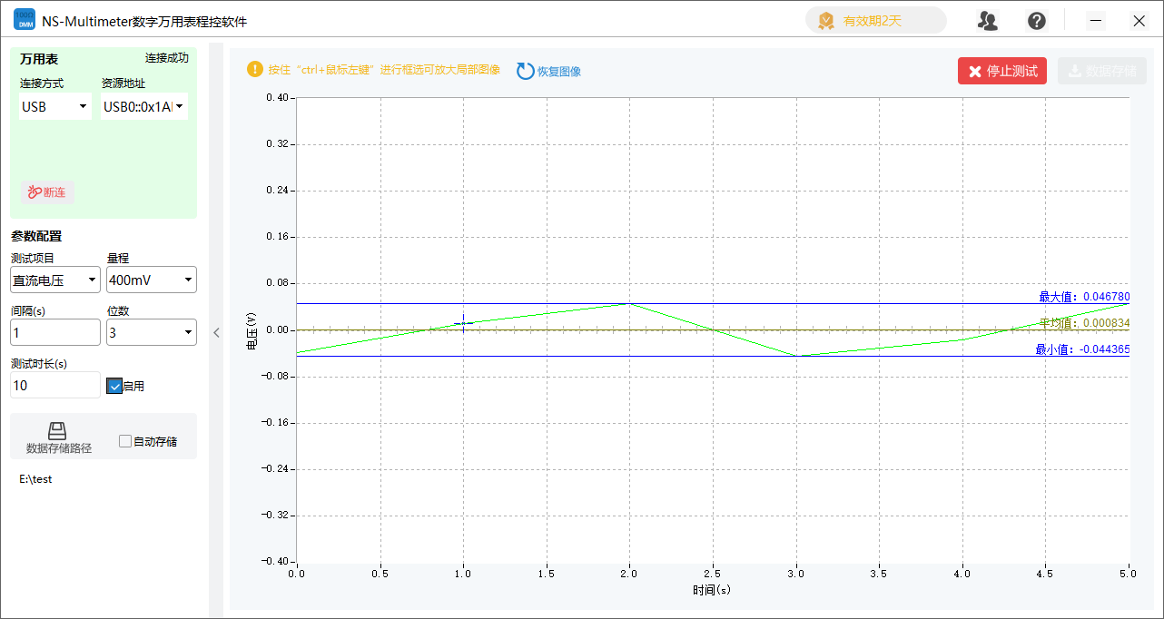Minimize the application window
The width and height of the screenshot is (1164, 619).
pos(1096,21)
